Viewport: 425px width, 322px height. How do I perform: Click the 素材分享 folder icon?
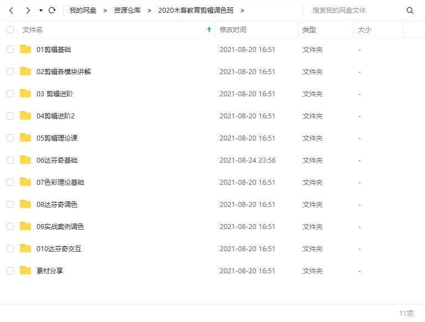coord(25,271)
